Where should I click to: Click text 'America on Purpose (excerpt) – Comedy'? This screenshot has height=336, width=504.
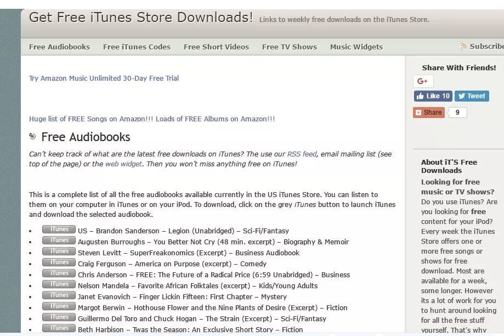tap(201, 264)
